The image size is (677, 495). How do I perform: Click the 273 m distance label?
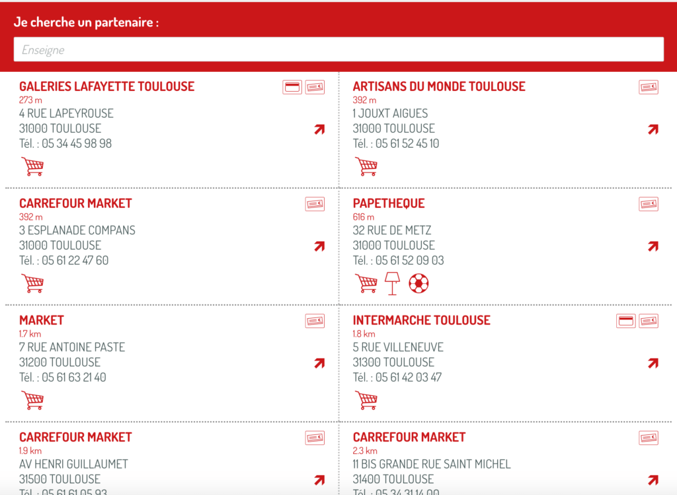30,100
